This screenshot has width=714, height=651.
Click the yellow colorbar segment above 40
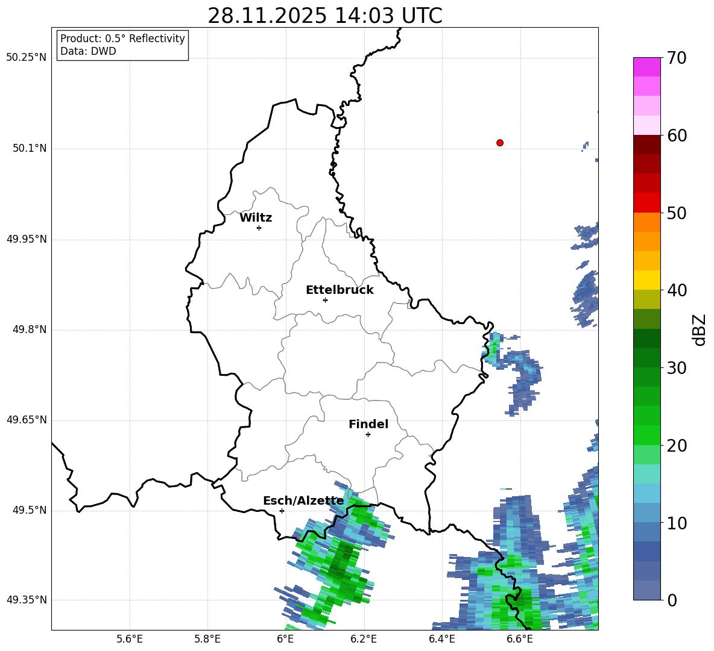(x=647, y=280)
